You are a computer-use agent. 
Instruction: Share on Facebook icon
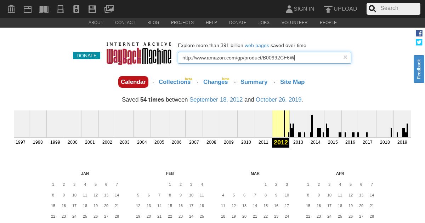pos(419,33)
